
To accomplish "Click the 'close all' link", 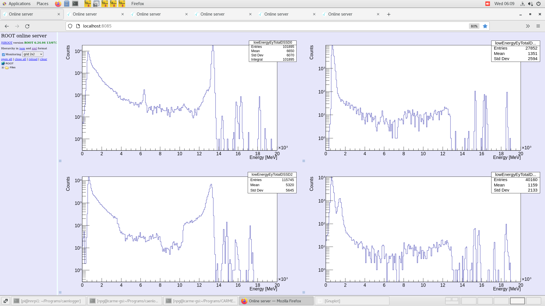I will 20,59.
